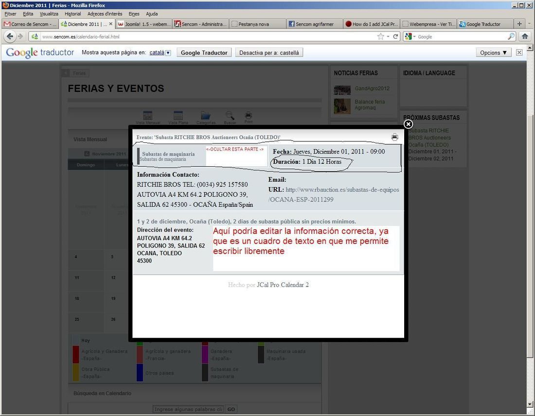The width and height of the screenshot is (535, 416).
Task: Switch to Joomla! 1.5 tab
Action: (x=143, y=24)
